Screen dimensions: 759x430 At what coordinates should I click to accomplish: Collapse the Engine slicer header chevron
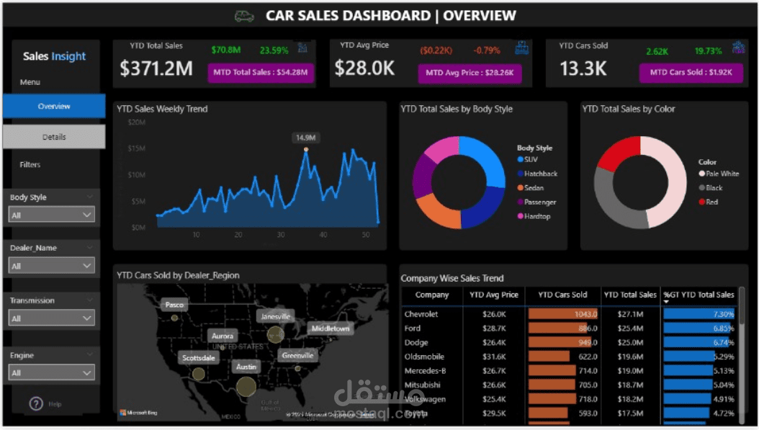click(x=89, y=354)
